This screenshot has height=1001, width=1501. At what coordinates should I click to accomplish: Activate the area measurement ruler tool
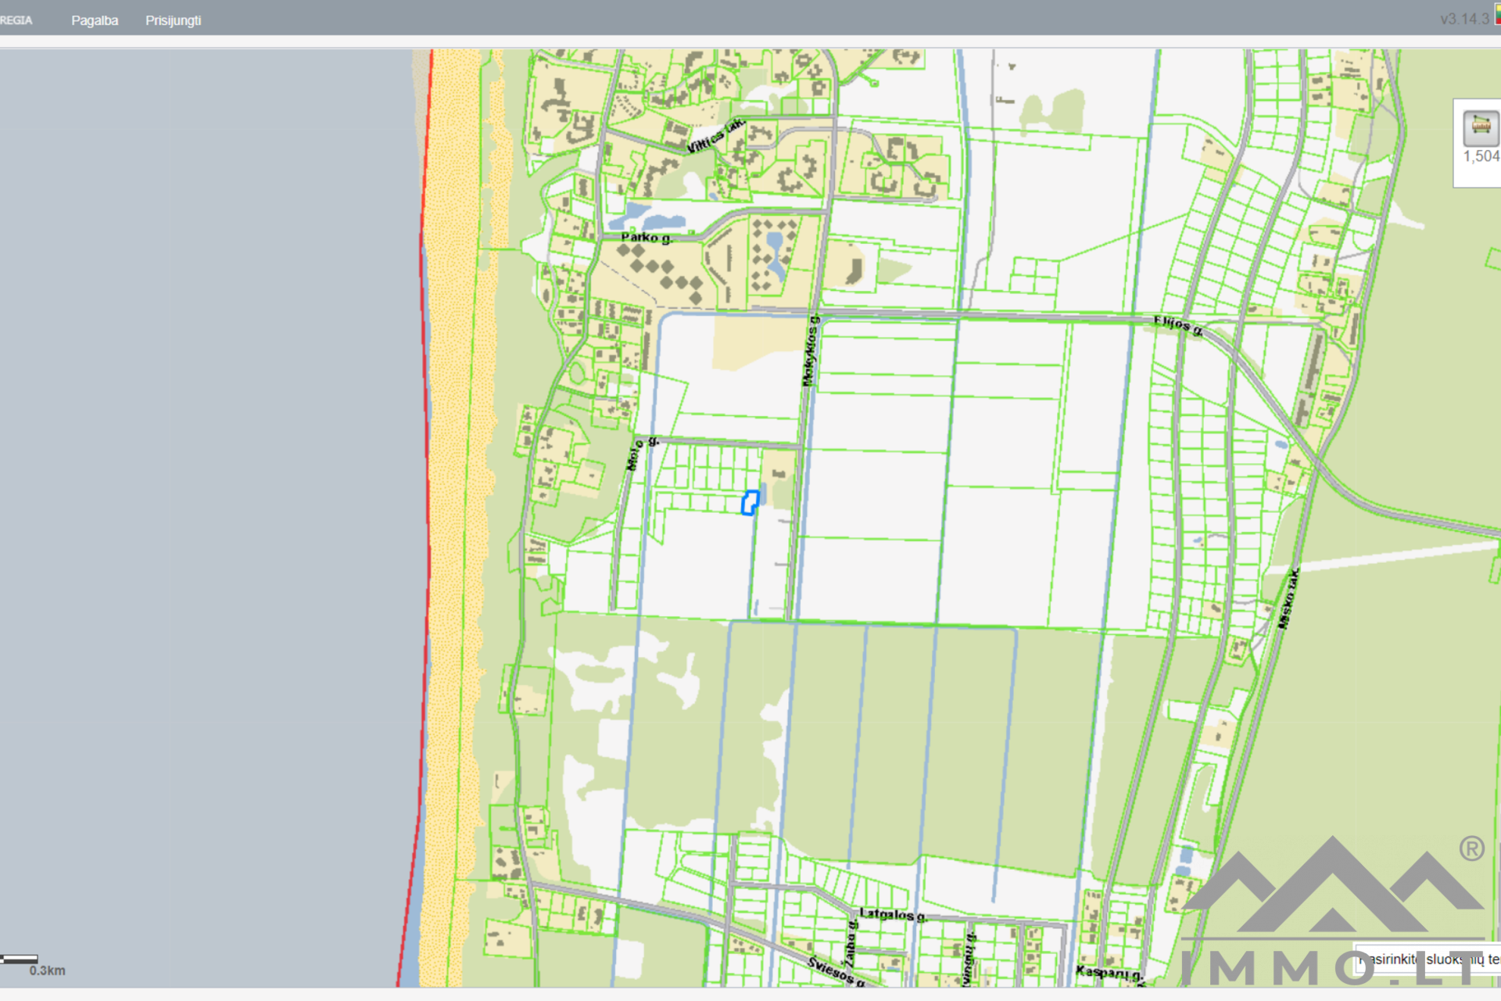1481,127
